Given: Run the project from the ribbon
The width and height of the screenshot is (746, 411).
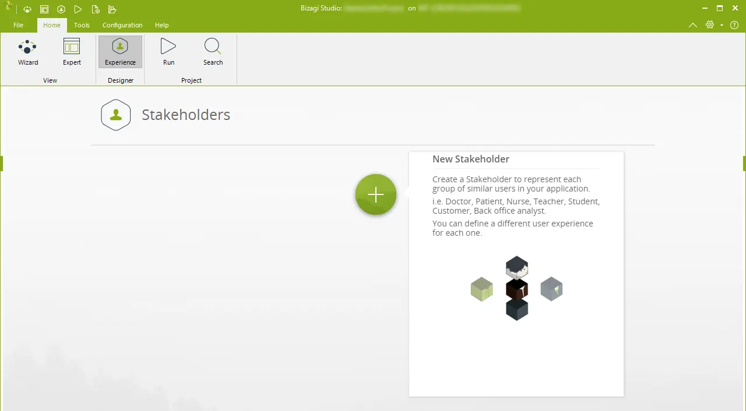Looking at the screenshot, I should pos(168,52).
